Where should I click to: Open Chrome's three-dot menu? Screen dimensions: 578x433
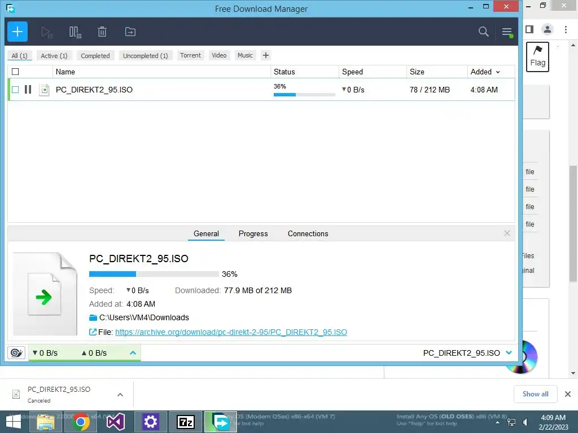pos(566,29)
